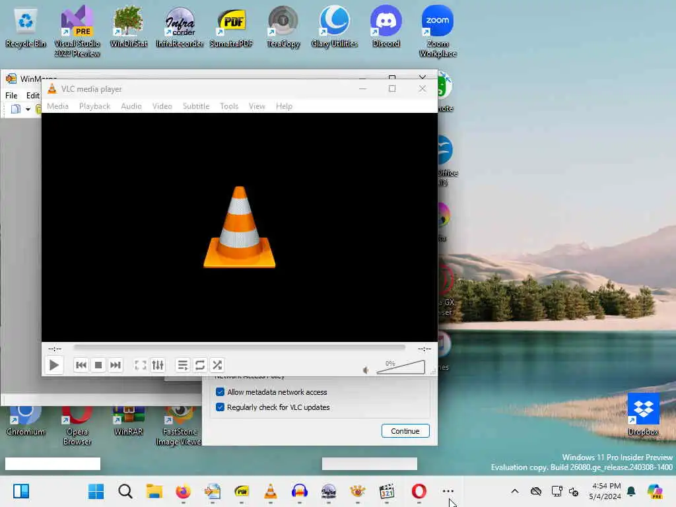Click the VLC Play button
This screenshot has height=507, width=676.
pyautogui.click(x=54, y=366)
